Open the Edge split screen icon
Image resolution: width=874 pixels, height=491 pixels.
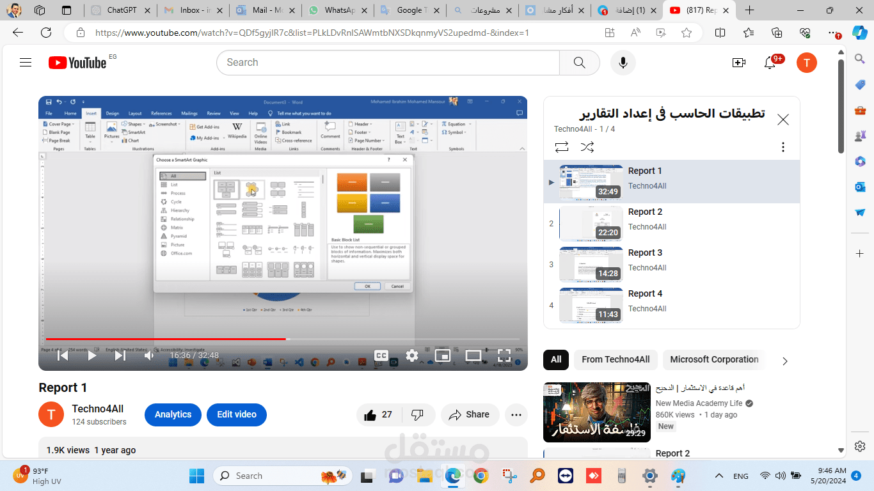720,33
